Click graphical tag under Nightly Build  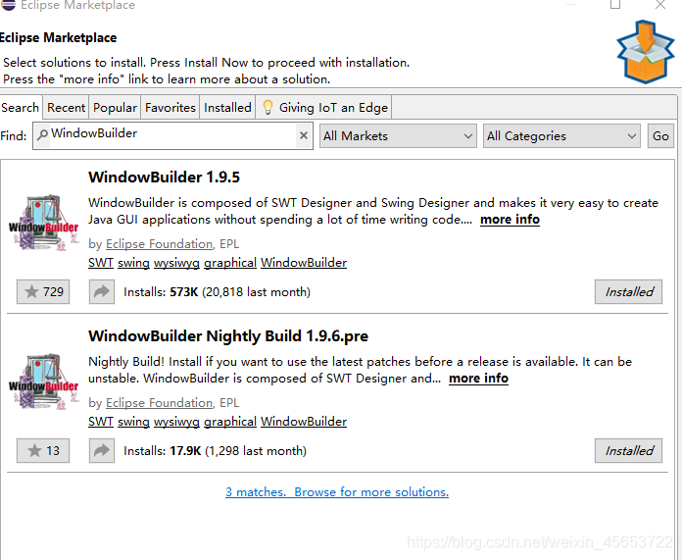(230, 422)
